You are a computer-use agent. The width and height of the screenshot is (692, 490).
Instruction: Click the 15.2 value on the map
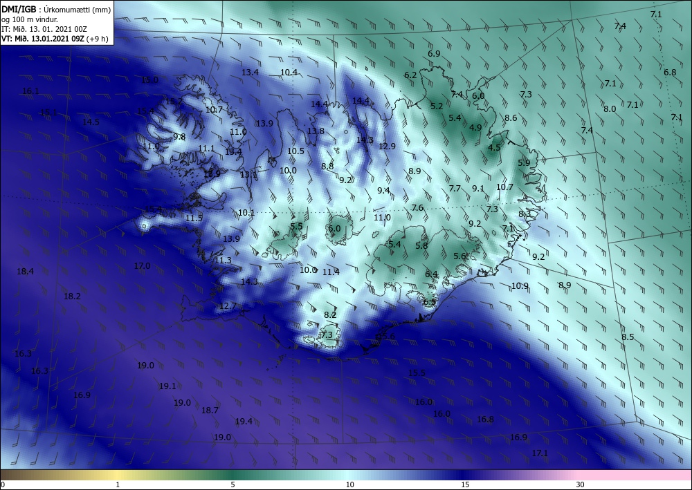pyautogui.click(x=174, y=102)
